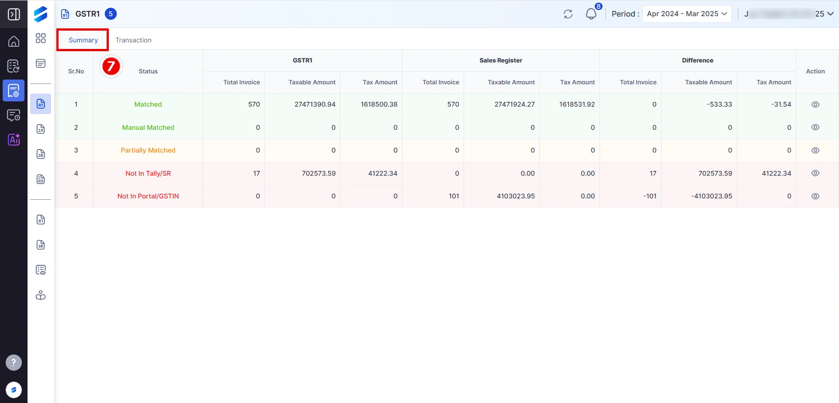Click difference invoice count -101
Image resolution: width=839 pixels, height=403 pixels.
click(650, 196)
